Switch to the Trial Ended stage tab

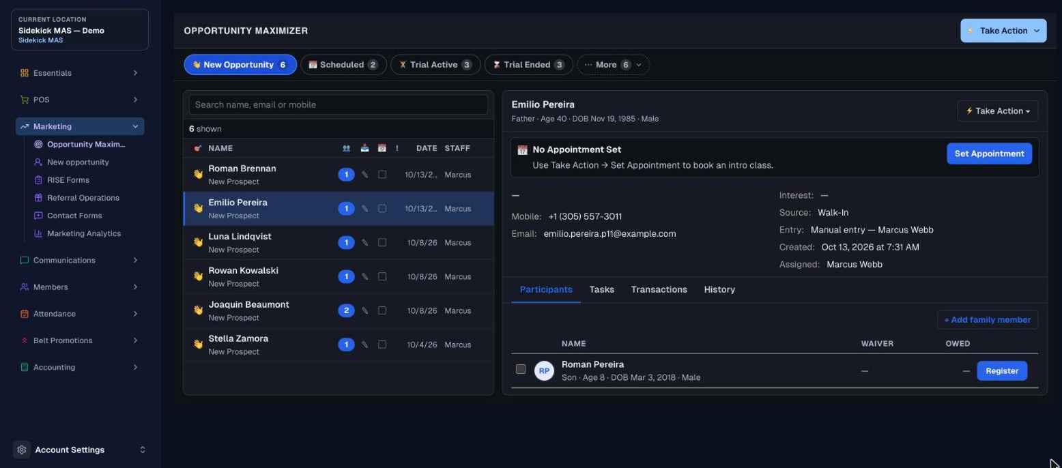tap(528, 65)
